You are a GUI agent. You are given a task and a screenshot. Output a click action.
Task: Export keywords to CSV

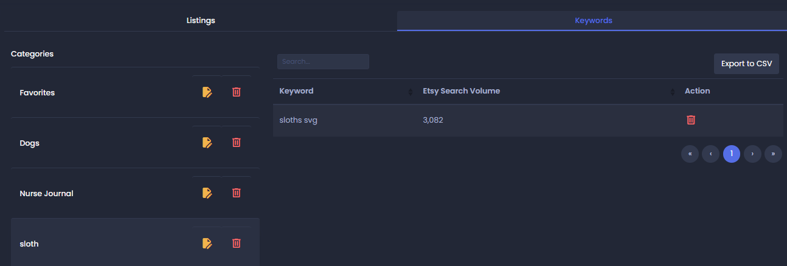[x=746, y=64]
